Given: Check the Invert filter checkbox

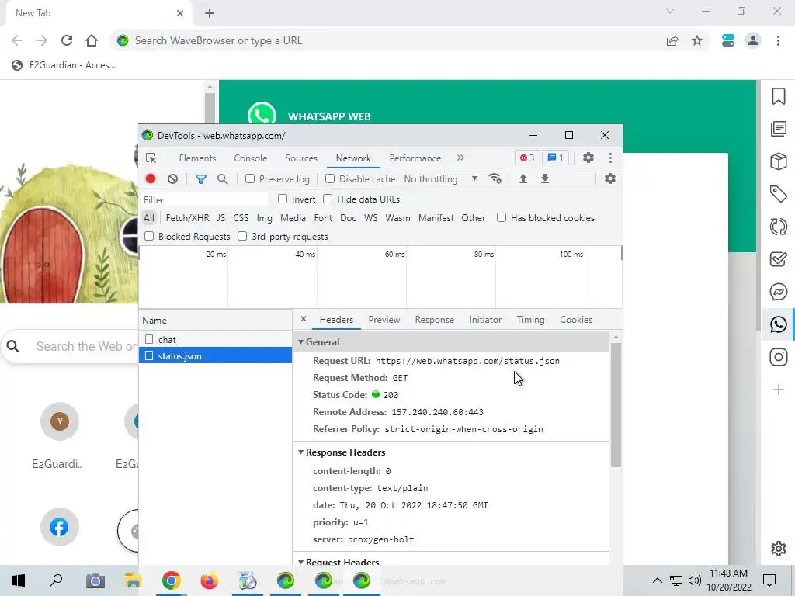Looking at the screenshot, I should point(283,199).
